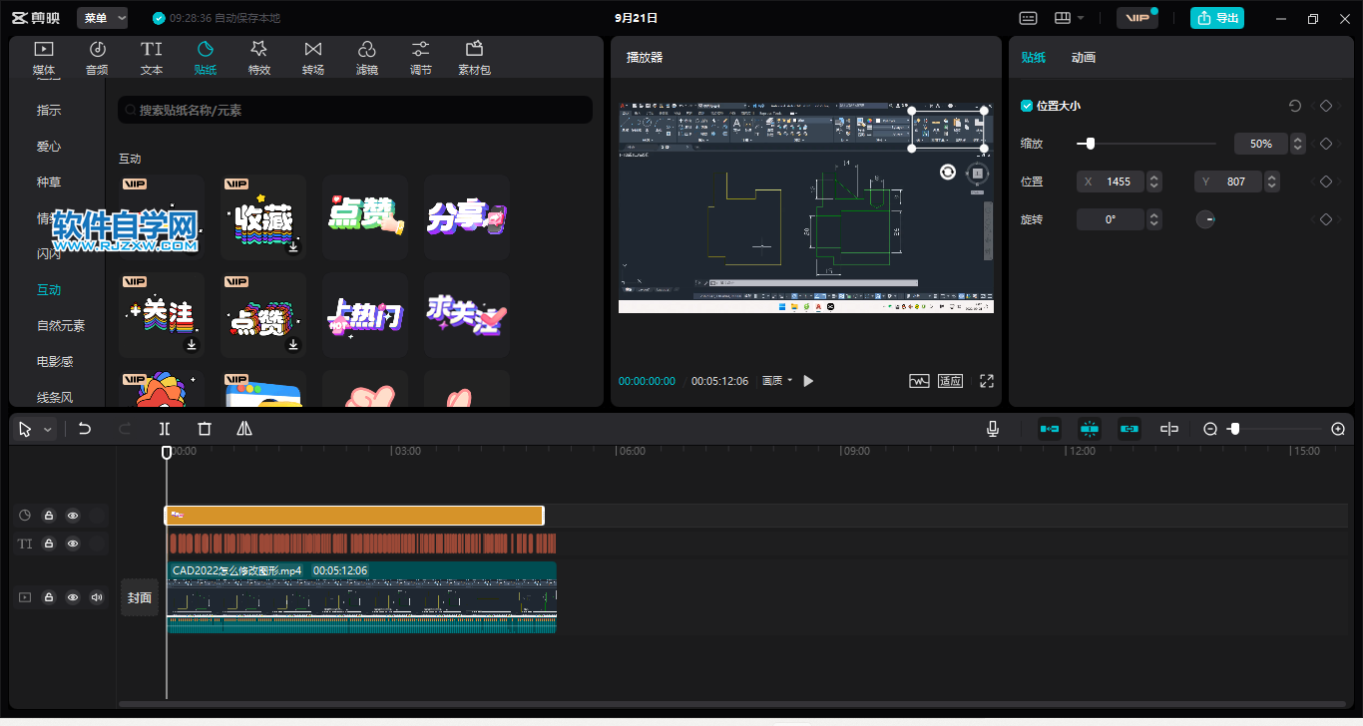Open the layout switcher icon
The width and height of the screenshot is (1363, 726).
1063,18
